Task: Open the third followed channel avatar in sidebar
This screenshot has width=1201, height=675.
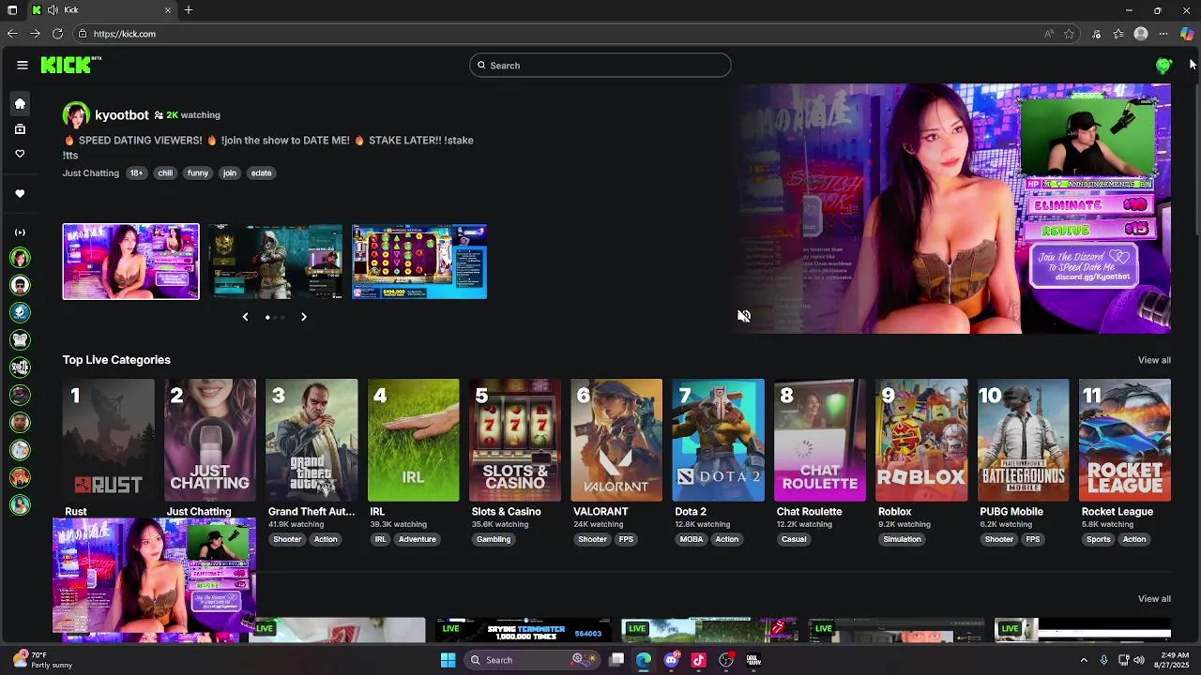Action: tap(20, 312)
